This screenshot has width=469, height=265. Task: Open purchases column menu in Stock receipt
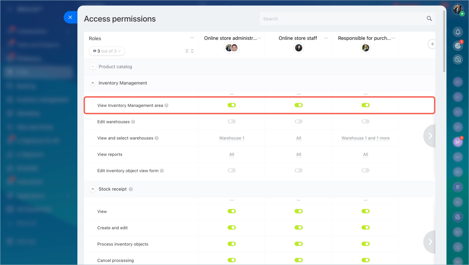tap(366, 200)
